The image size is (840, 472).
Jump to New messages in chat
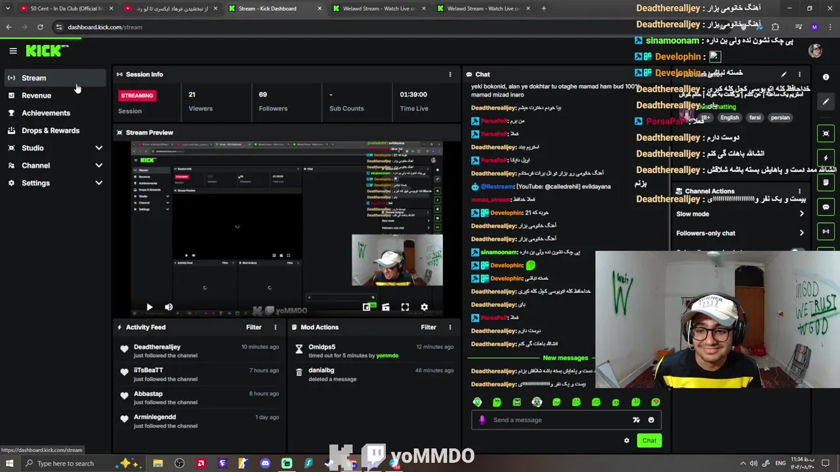tap(565, 358)
